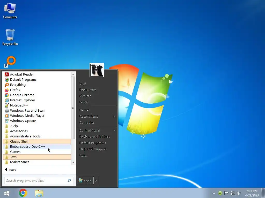Image resolution: width=265 pixels, height=198 pixels.
Task: Open shutdown options arrow next to Lock
Action: click(x=96, y=181)
